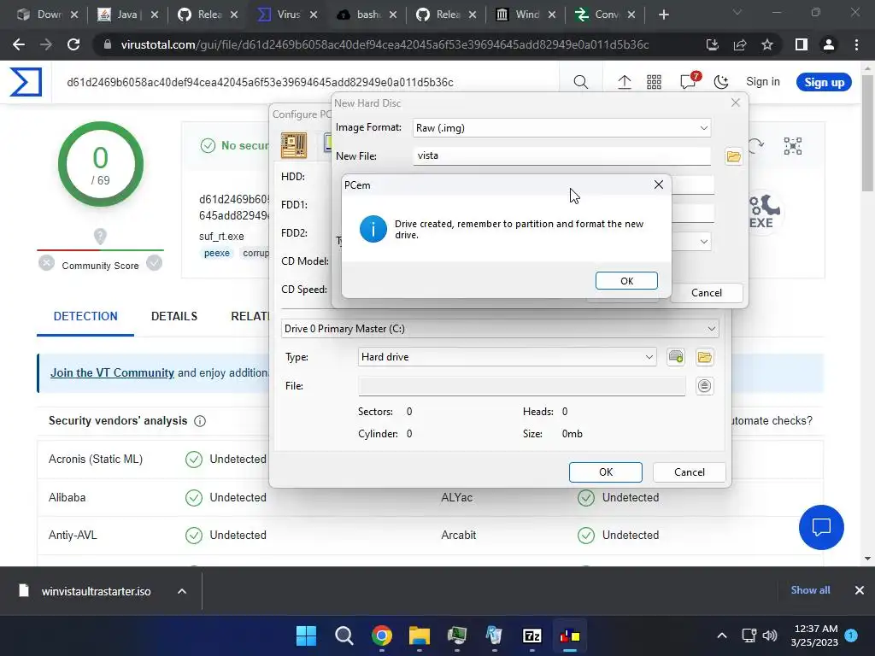Image resolution: width=875 pixels, height=656 pixels.
Task: Click the share page icon
Action: click(740, 44)
